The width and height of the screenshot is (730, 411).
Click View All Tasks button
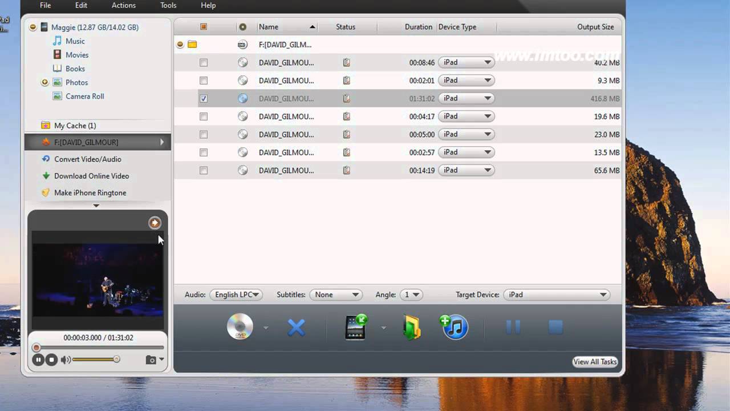595,361
